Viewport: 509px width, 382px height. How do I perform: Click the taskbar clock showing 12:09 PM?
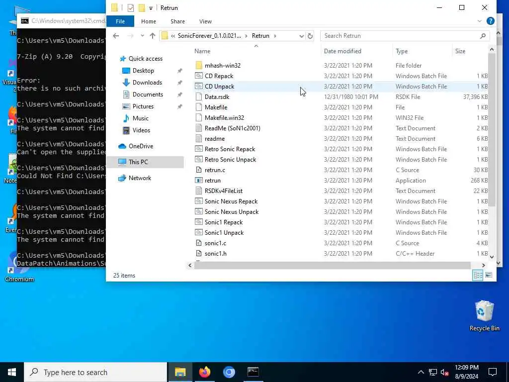coord(466,372)
